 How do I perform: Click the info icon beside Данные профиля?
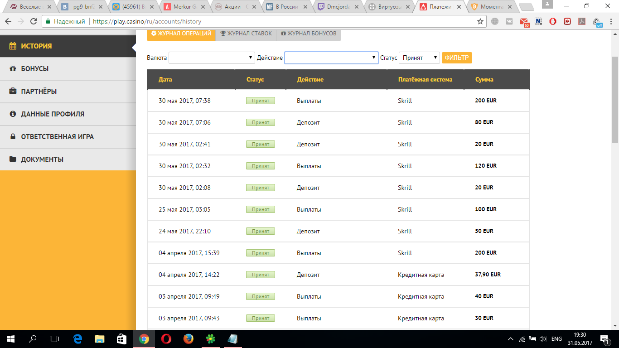click(x=13, y=114)
